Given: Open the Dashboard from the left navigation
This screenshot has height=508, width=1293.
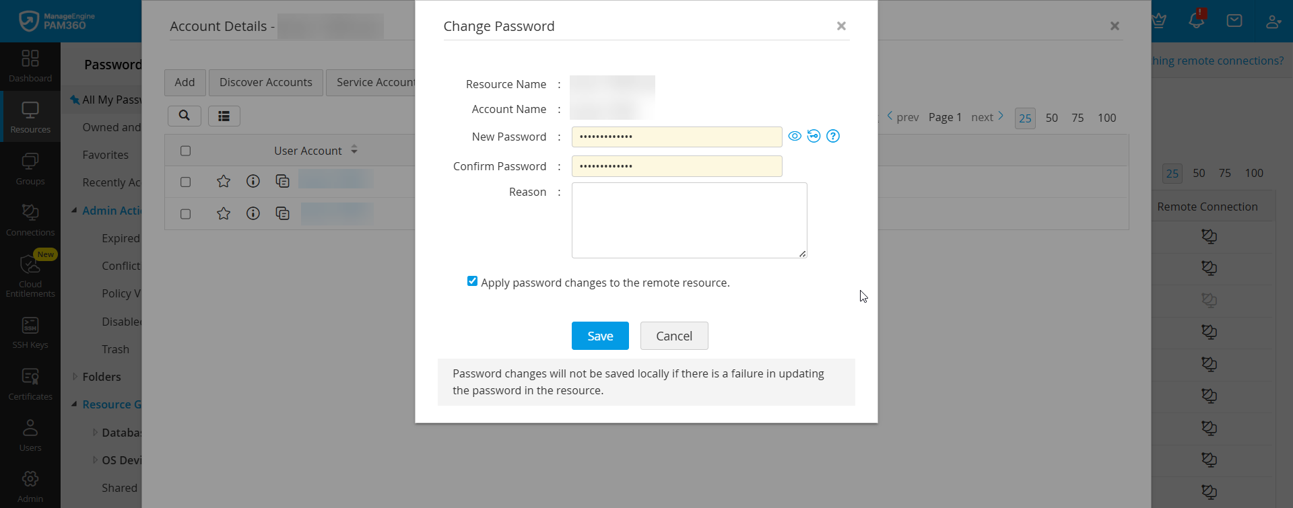Looking at the screenshot, I should pos(30,65).
